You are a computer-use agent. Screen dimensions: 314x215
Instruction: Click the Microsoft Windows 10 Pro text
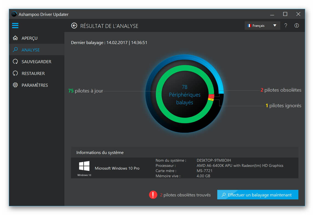[117, 168]
